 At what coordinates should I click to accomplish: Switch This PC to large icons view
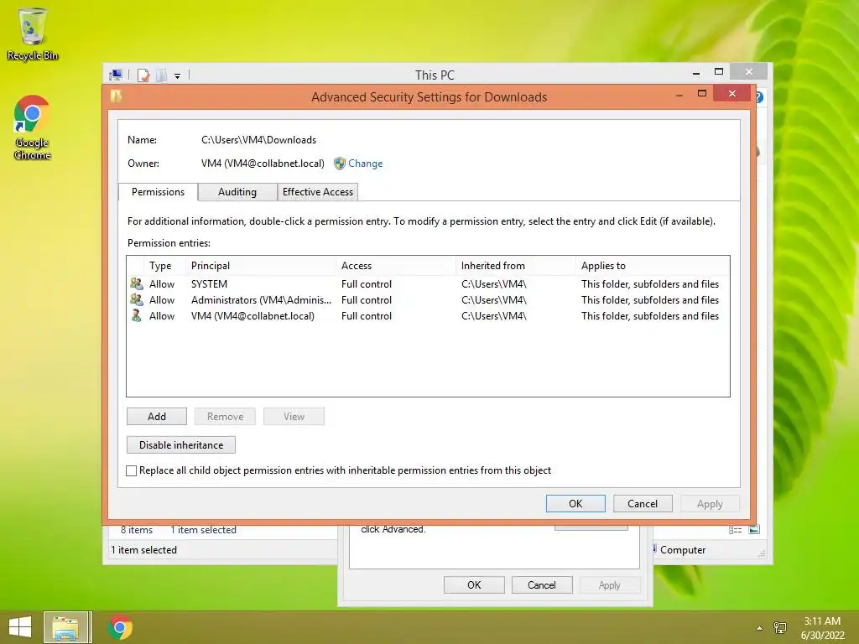(x=754, y=530)
